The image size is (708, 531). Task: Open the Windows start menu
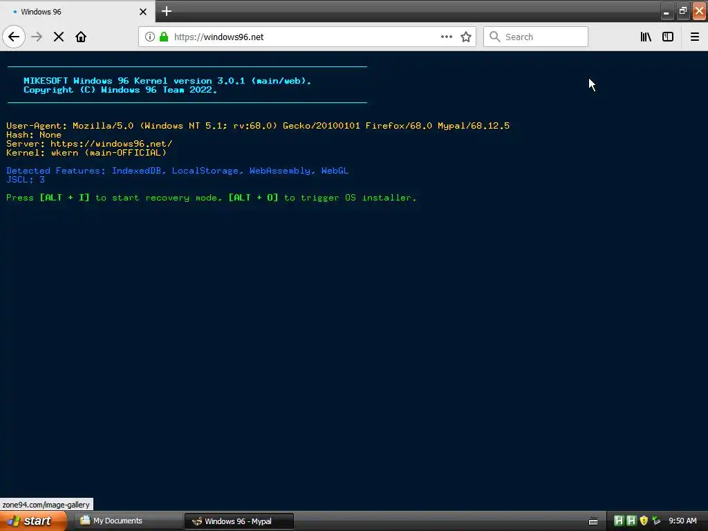(x=33, y=521)
